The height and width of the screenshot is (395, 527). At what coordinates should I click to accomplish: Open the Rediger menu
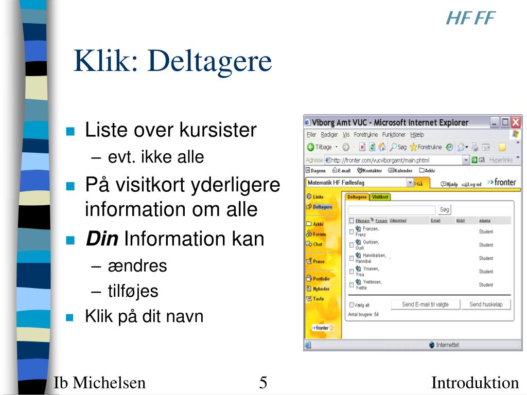(329, 135)
